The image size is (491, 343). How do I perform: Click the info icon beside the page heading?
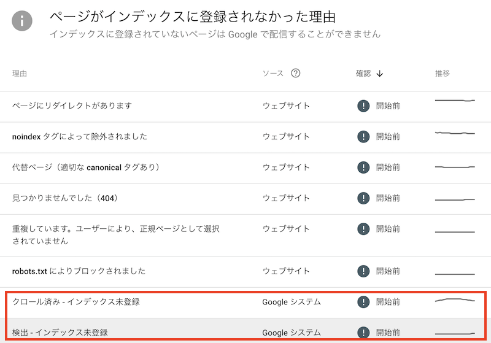pos(23,21)
